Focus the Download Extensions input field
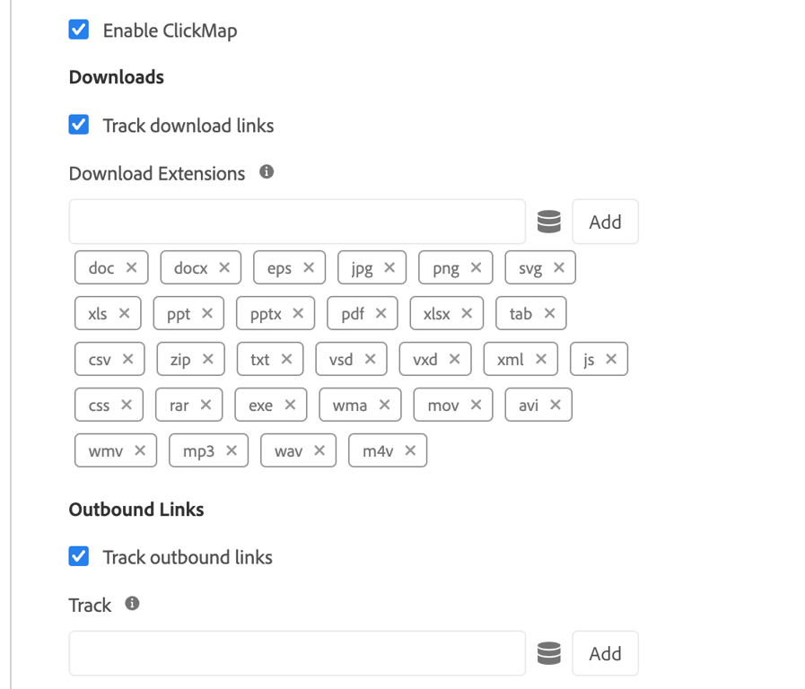The width and height of the screenshot is (805, 689). [x=297, y=222]
